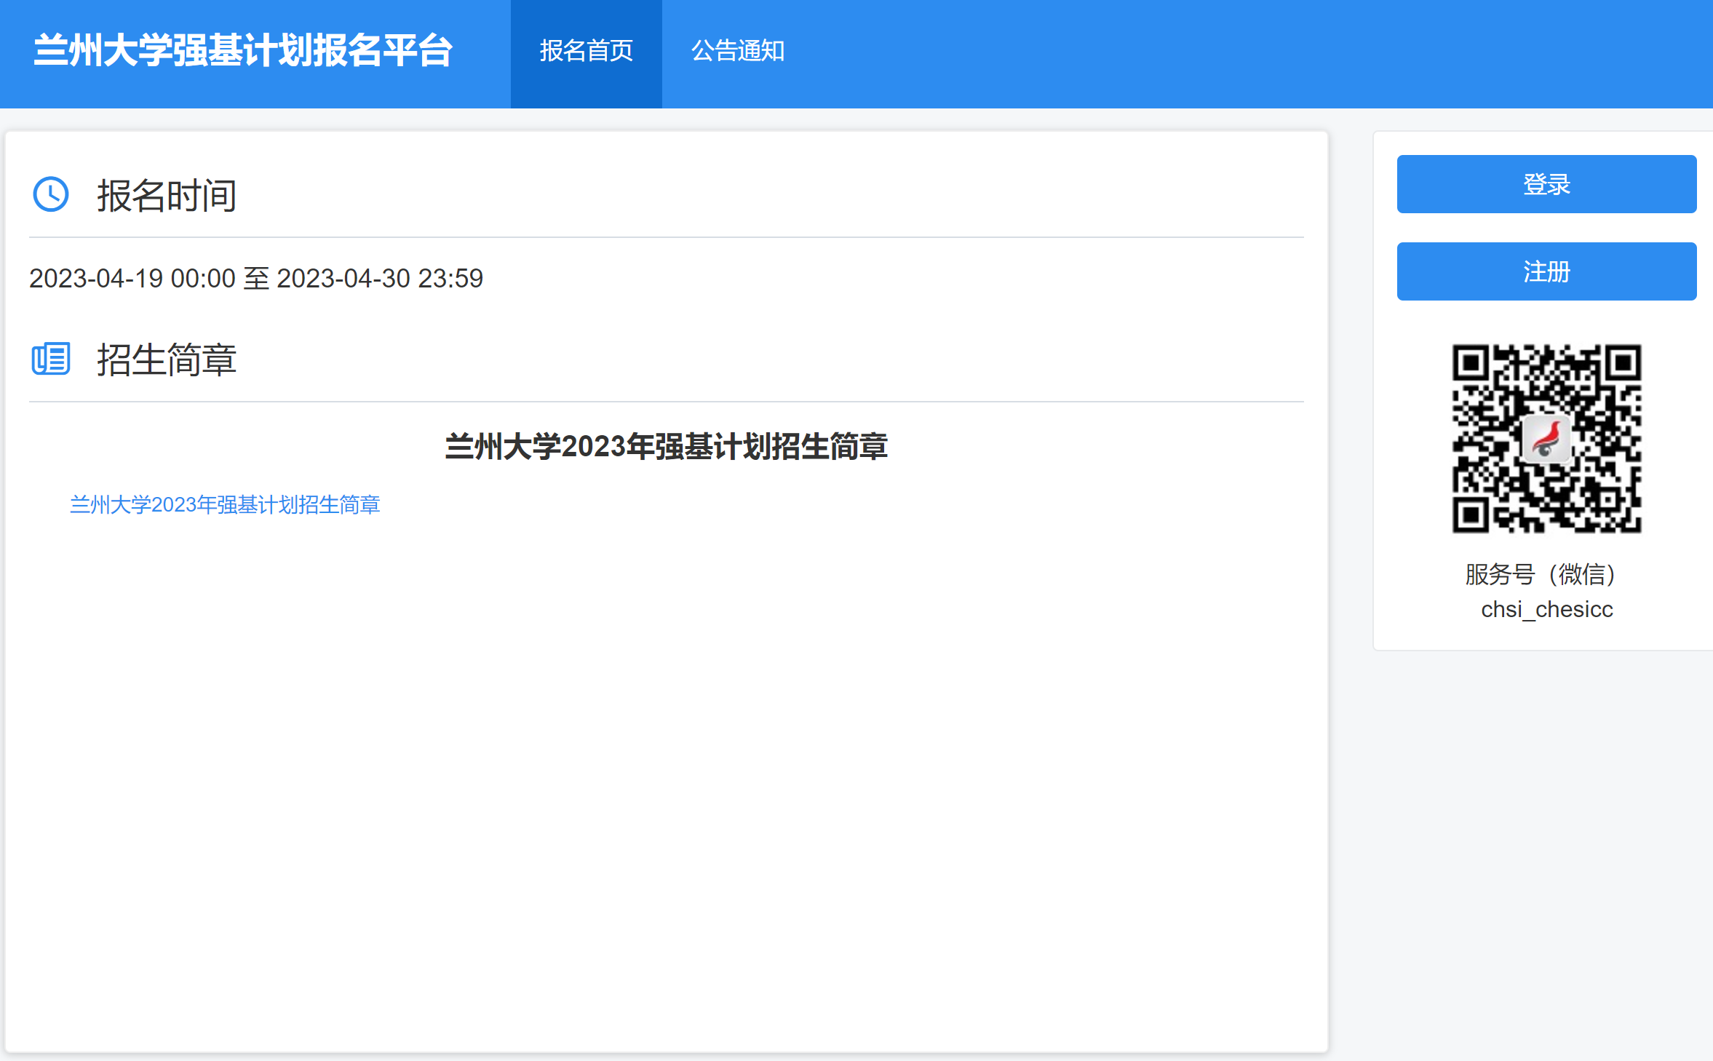Click the start date 2023-04-19 00:00
1713x1061 pixels.
point(132,279)
